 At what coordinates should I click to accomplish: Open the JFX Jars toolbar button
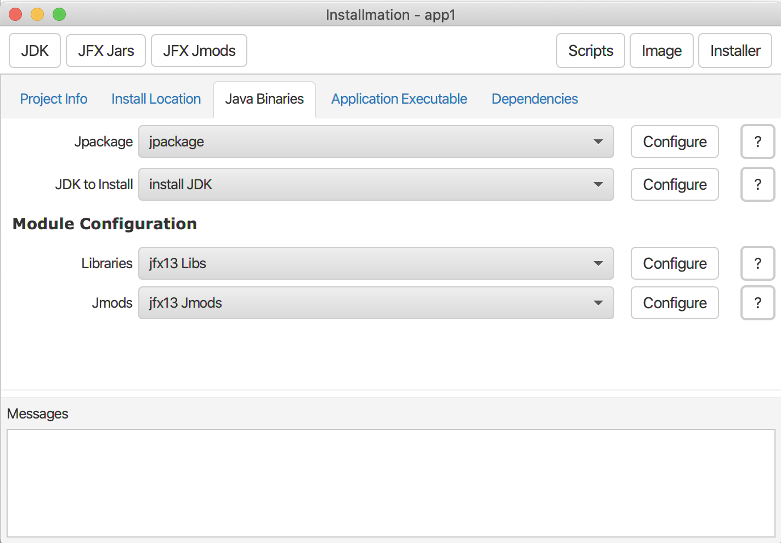coord(106,51)
